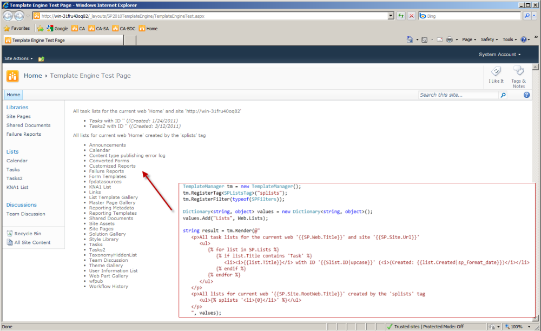Click the site search magnifier icon

(x=503, y=95)
